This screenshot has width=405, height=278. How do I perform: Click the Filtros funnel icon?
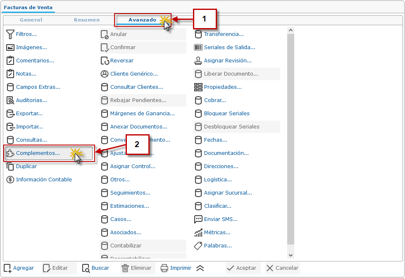10,34
